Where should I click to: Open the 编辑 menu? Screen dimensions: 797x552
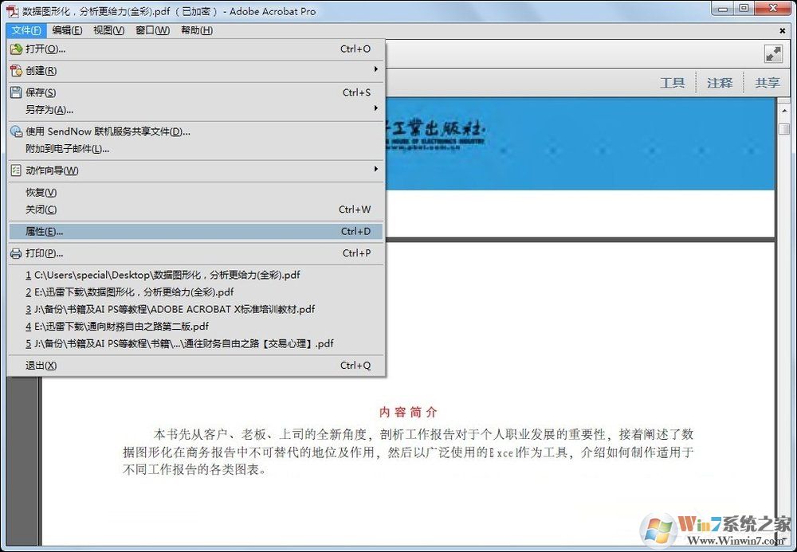click(68, 30)
